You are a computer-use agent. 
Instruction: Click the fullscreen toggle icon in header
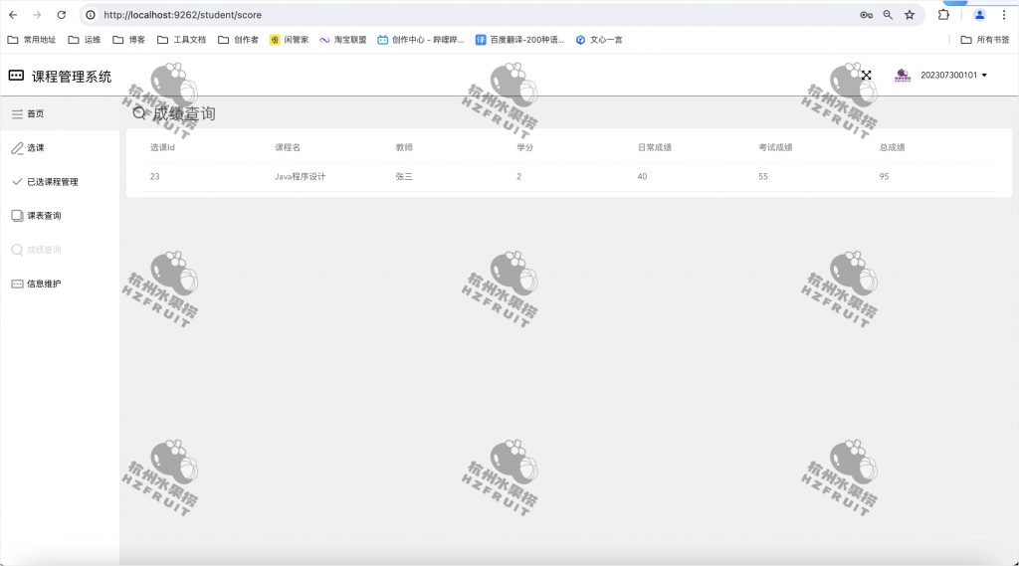(867, 76)
